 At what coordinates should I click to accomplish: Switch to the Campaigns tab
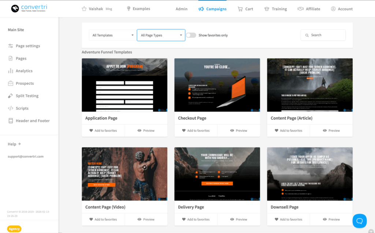pyautogui.click(x=212, y=9)
